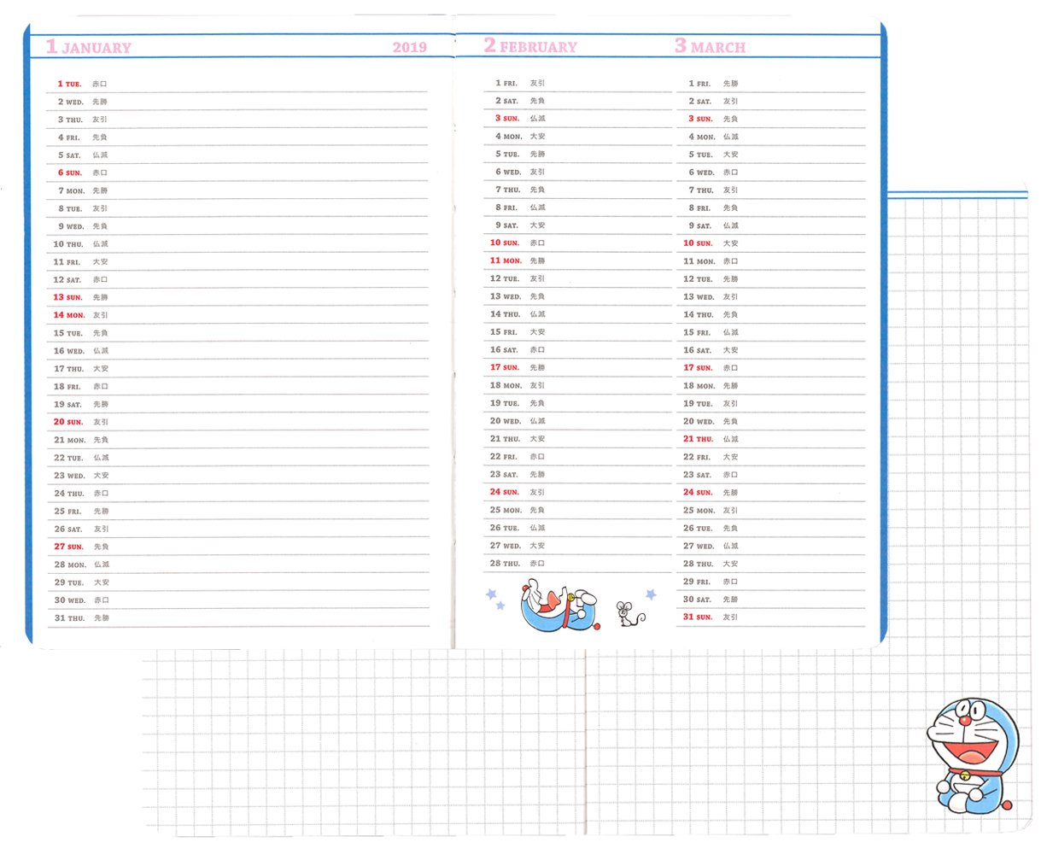Select January 20 SUN date entry

69,422
